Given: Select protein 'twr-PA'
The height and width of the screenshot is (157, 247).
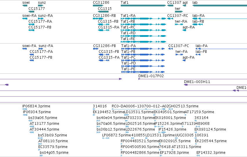Looking at the screenshot, I should tap(181, 52).
